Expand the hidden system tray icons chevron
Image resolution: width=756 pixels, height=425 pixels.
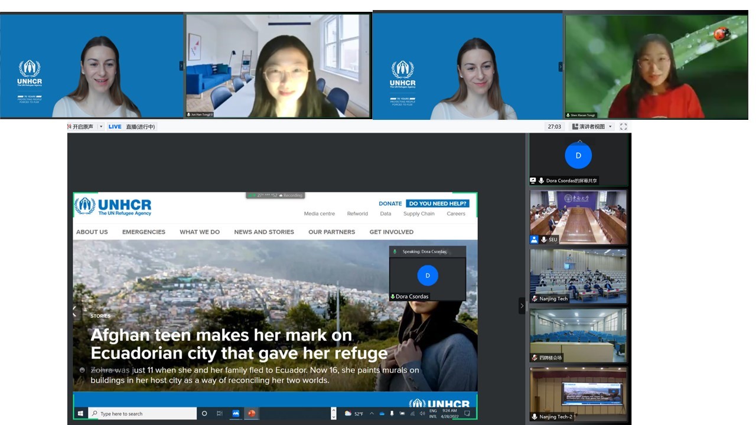tap(372, 413)
